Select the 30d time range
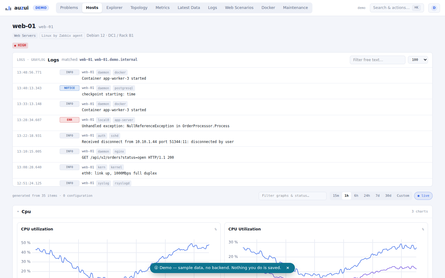The height and width of the screenshot is (278, 445). point(388,196)
